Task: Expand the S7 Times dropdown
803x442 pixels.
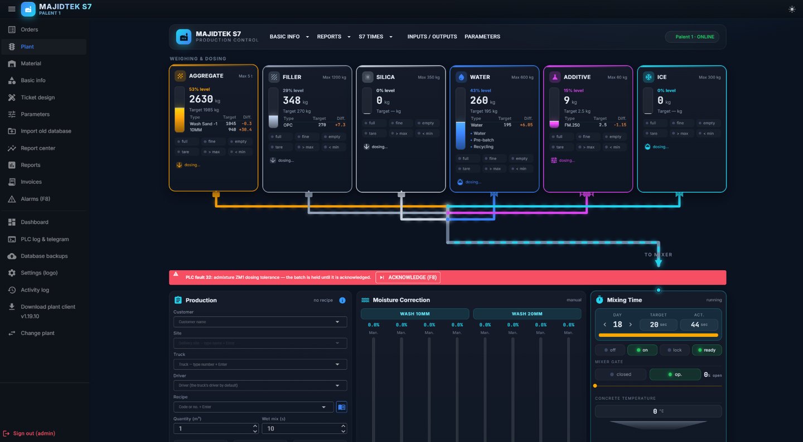Action: pyautogui.click(x=376, y=37)
